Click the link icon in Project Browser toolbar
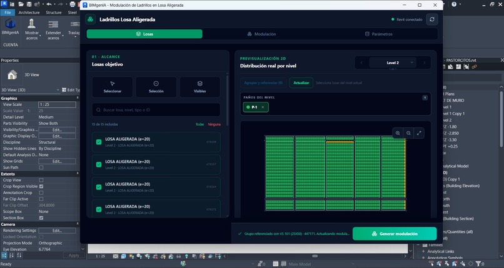The height and width of the screenshot is (268, 504). [x=474, y=67]
